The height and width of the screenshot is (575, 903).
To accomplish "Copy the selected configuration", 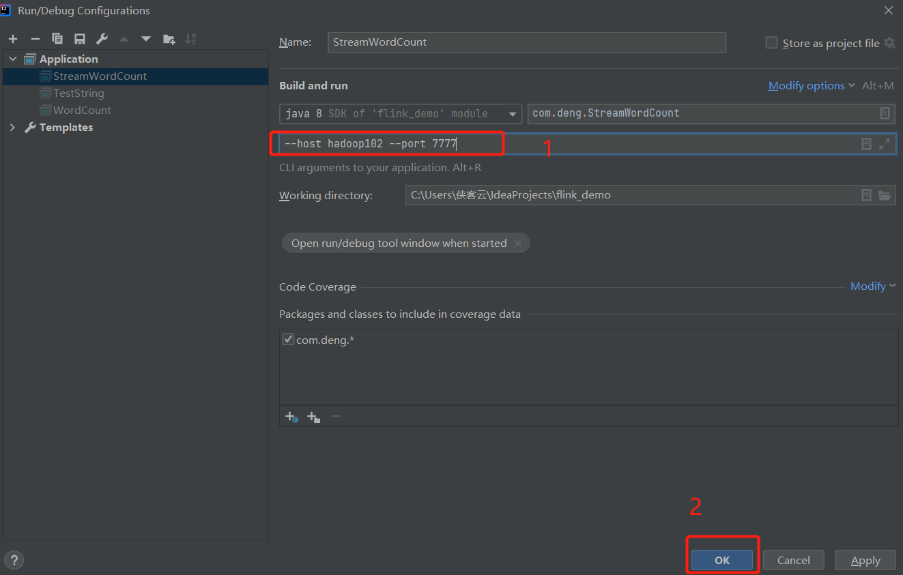I will [x=57, y=39].
